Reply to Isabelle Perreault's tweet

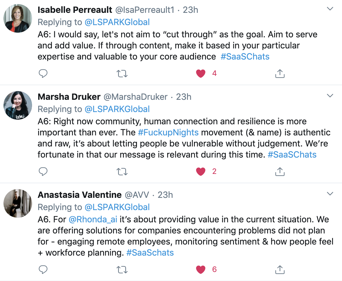click(x=43, y=74)
